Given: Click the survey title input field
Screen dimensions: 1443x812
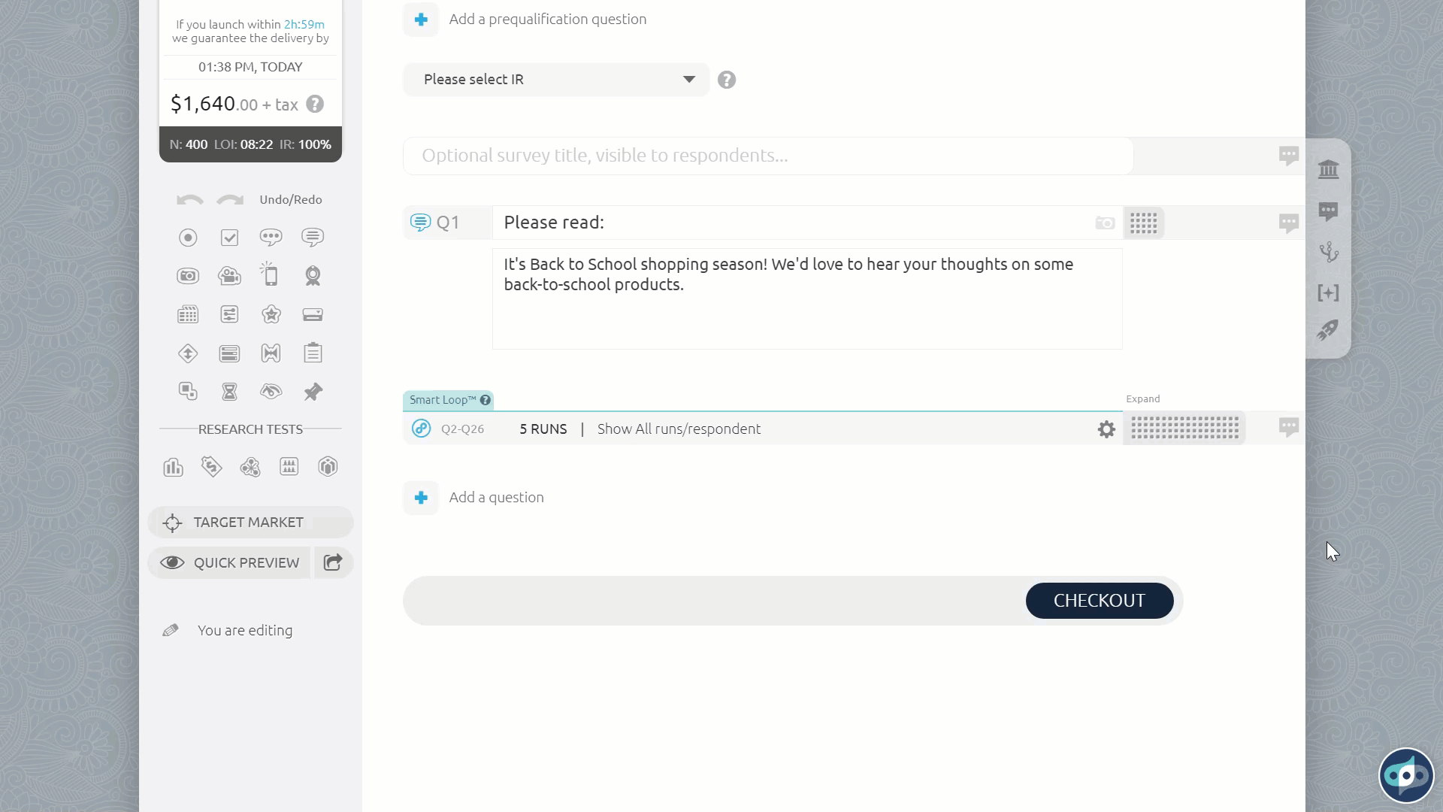Looking at the screenshot, I should tap(767, 155).
